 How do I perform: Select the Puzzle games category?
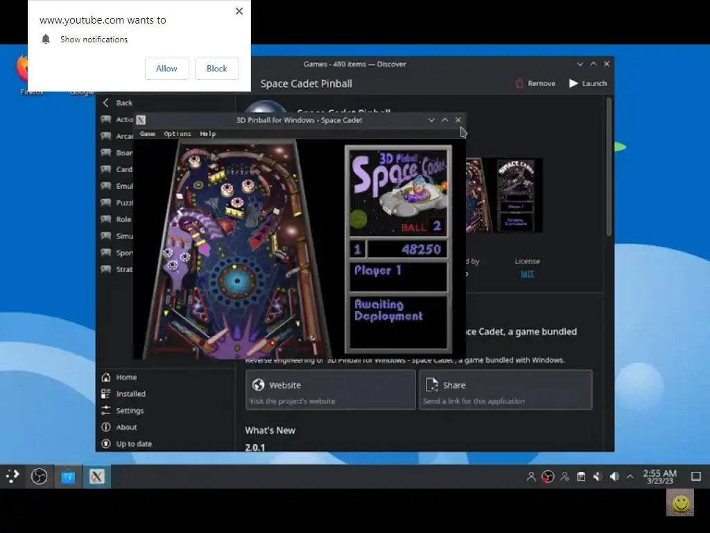tap(116, 203)
